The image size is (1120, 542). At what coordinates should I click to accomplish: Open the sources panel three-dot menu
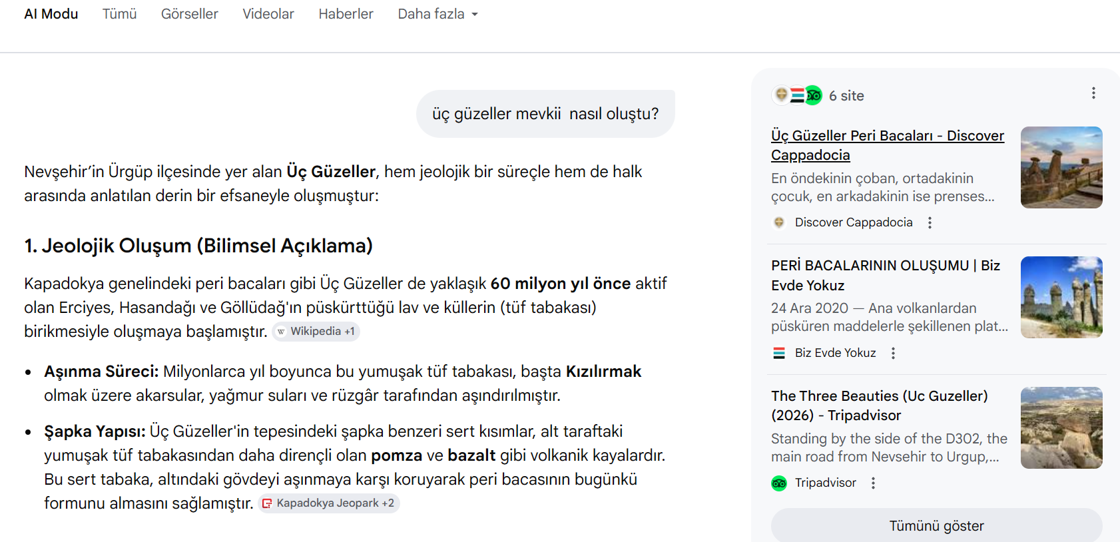click(1093, 93)
